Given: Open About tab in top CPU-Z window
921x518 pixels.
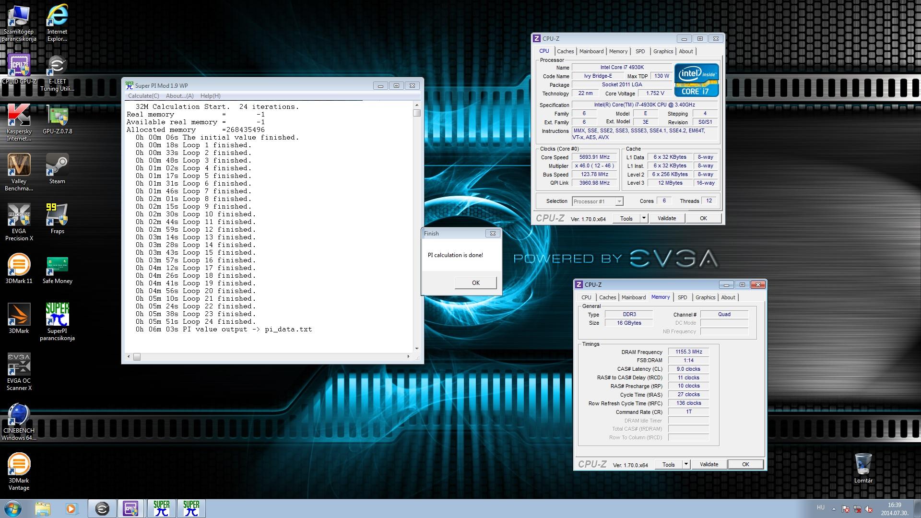Looking at the screenshot, I should click(686, 51).
